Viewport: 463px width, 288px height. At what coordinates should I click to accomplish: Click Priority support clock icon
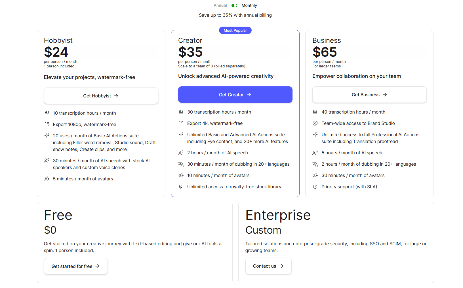tap(315, 187)
